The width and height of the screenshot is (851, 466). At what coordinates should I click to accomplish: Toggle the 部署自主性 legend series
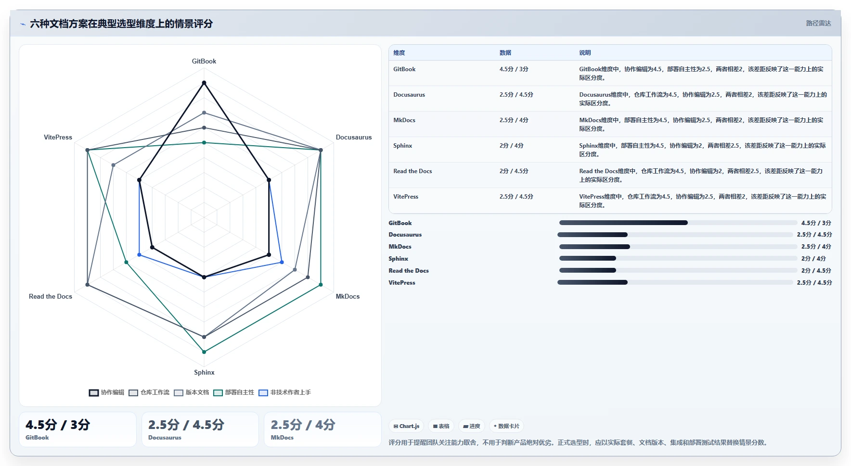click(233, 392)
